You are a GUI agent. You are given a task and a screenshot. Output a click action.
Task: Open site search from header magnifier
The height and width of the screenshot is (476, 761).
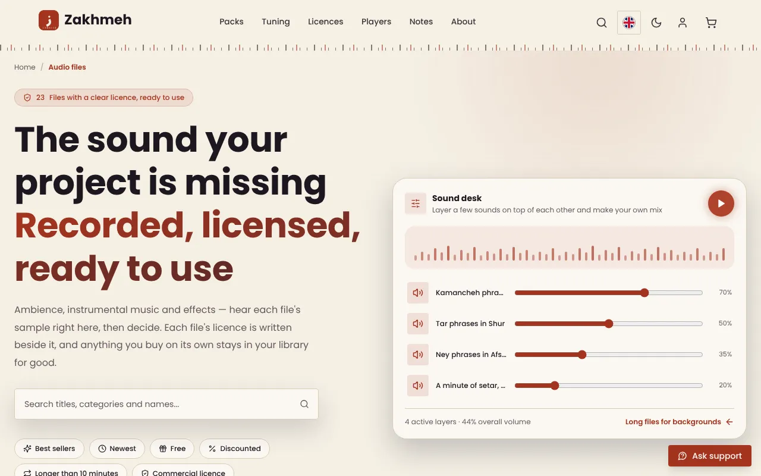pyautogui.click(x=602, y=23)
